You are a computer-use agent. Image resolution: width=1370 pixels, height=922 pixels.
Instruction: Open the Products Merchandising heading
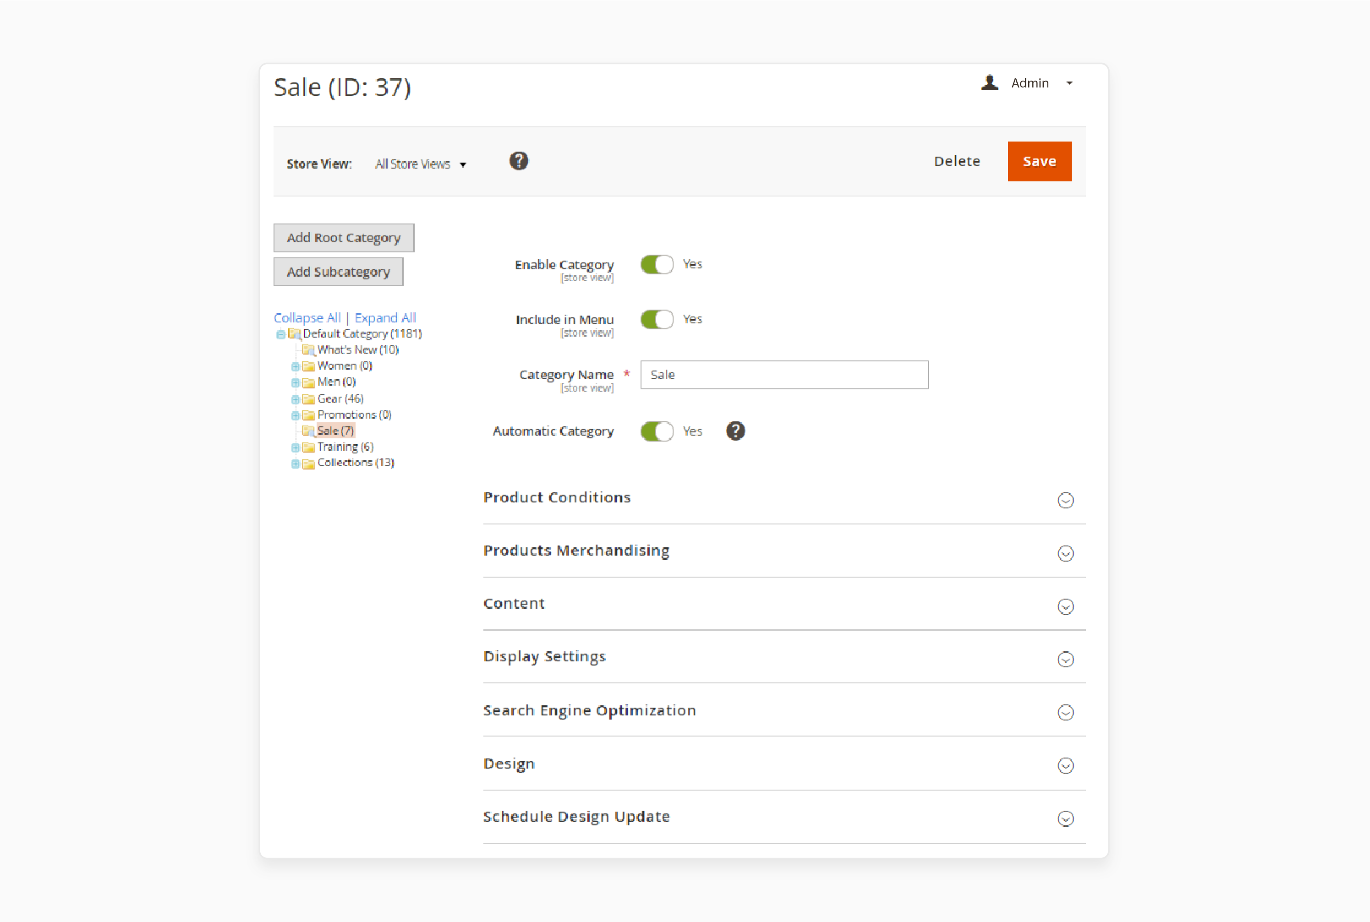(x=576, y=551)
